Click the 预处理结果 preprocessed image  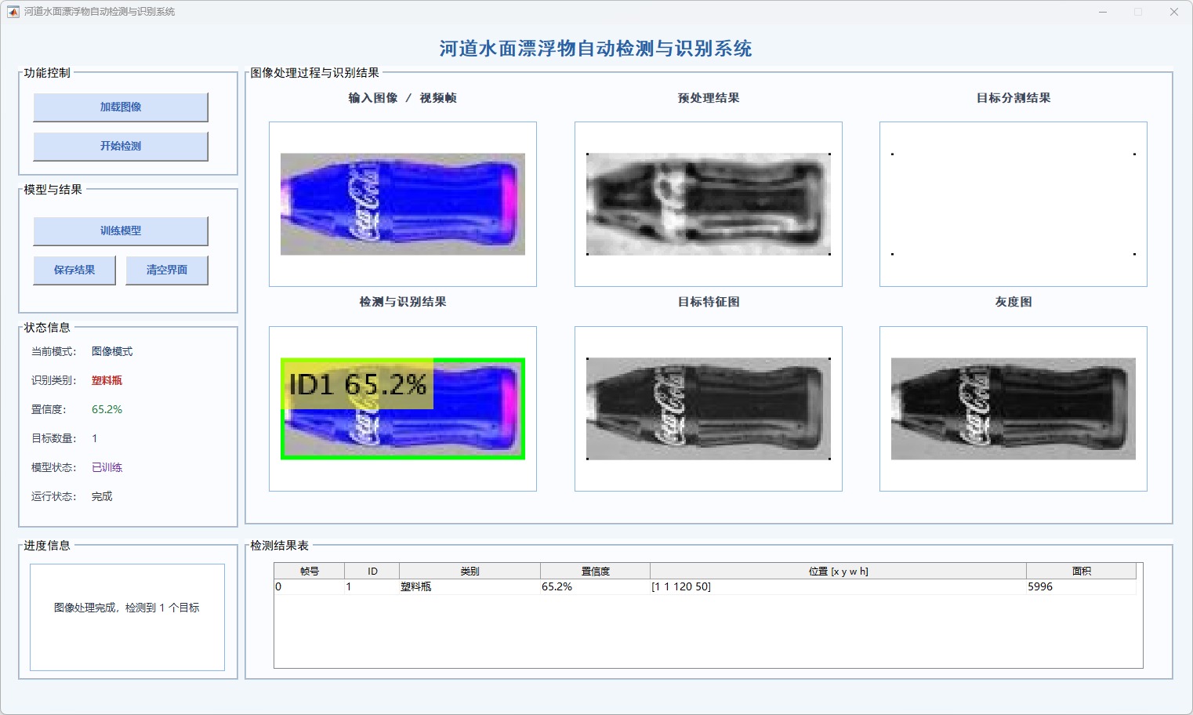[x=708, y=204]
